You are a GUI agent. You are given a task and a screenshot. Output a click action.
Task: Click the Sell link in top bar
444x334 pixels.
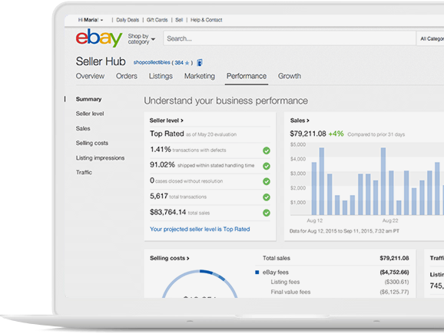[x=179, y=20]
